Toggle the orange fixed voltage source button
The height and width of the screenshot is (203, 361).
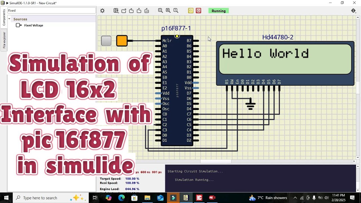[x=122, y=41]
